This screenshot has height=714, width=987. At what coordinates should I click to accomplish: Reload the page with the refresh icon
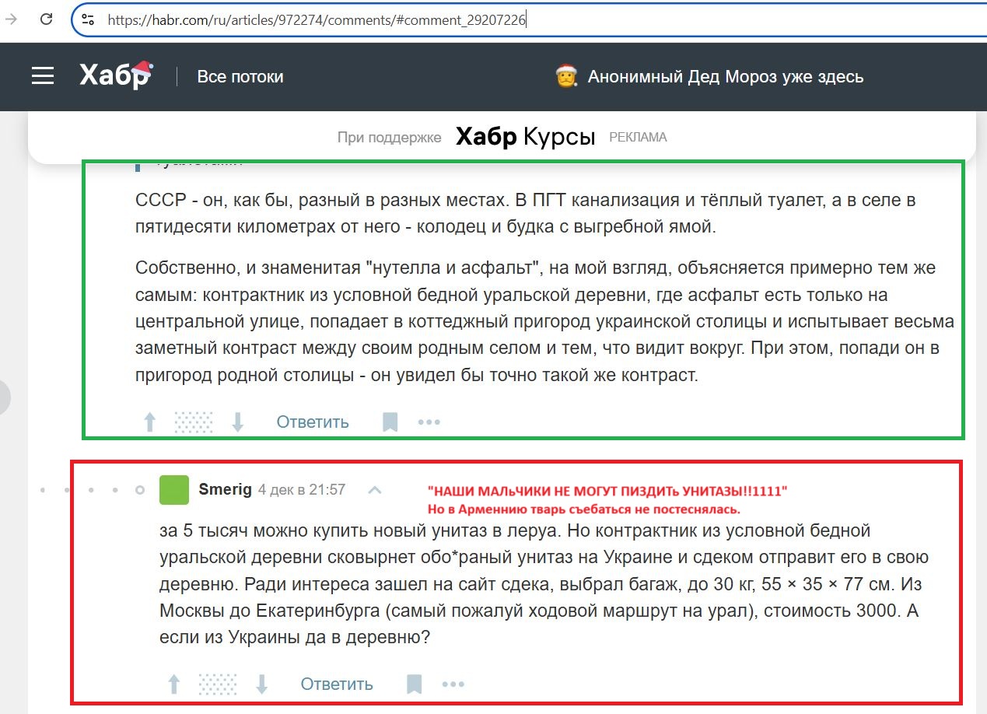coord(45,19)
